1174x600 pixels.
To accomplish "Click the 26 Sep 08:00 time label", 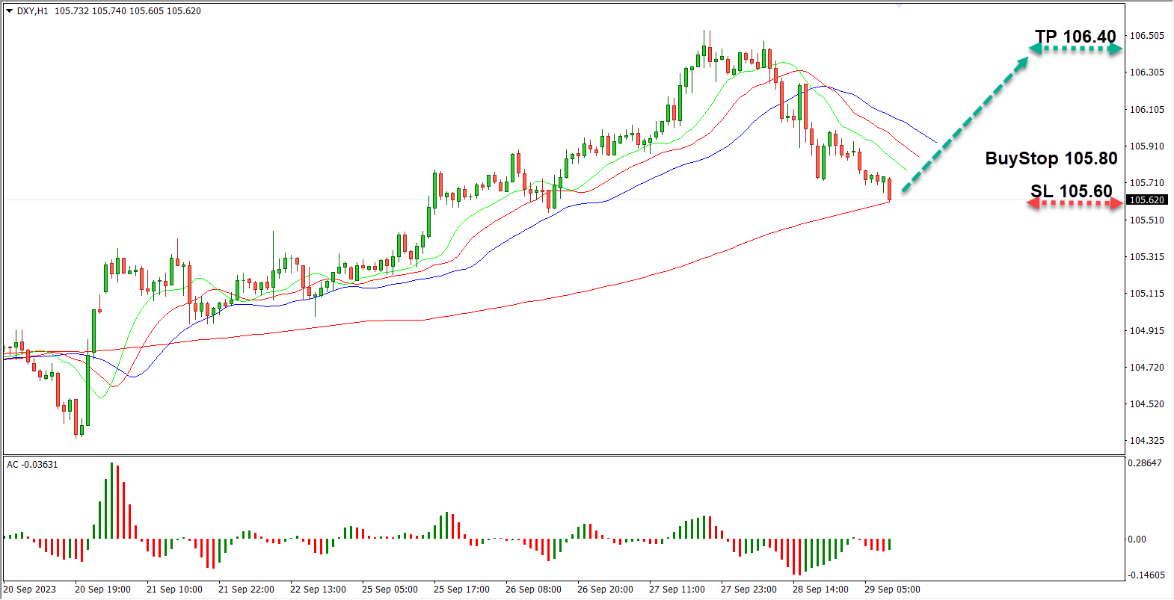I will click(x=533, y=590).
